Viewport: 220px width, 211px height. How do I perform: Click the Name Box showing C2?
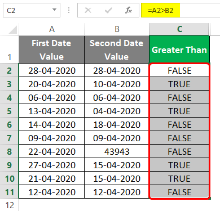tap(32, 10)
